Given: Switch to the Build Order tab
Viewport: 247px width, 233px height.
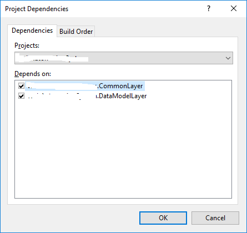Looking at the screenshot, I should coord(76,32).
